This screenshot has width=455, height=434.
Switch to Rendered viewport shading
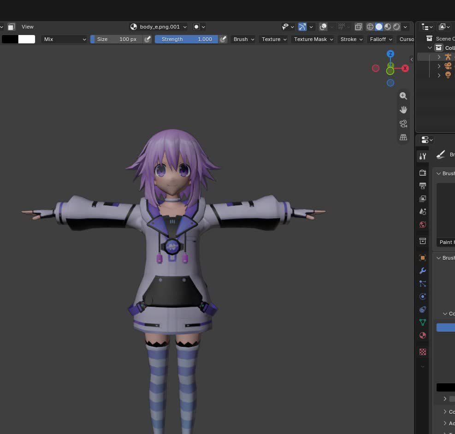coord(396,27)
